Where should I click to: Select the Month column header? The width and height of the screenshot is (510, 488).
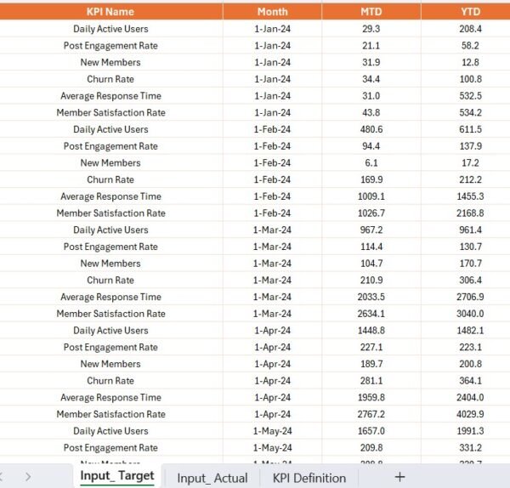(273, 12)
